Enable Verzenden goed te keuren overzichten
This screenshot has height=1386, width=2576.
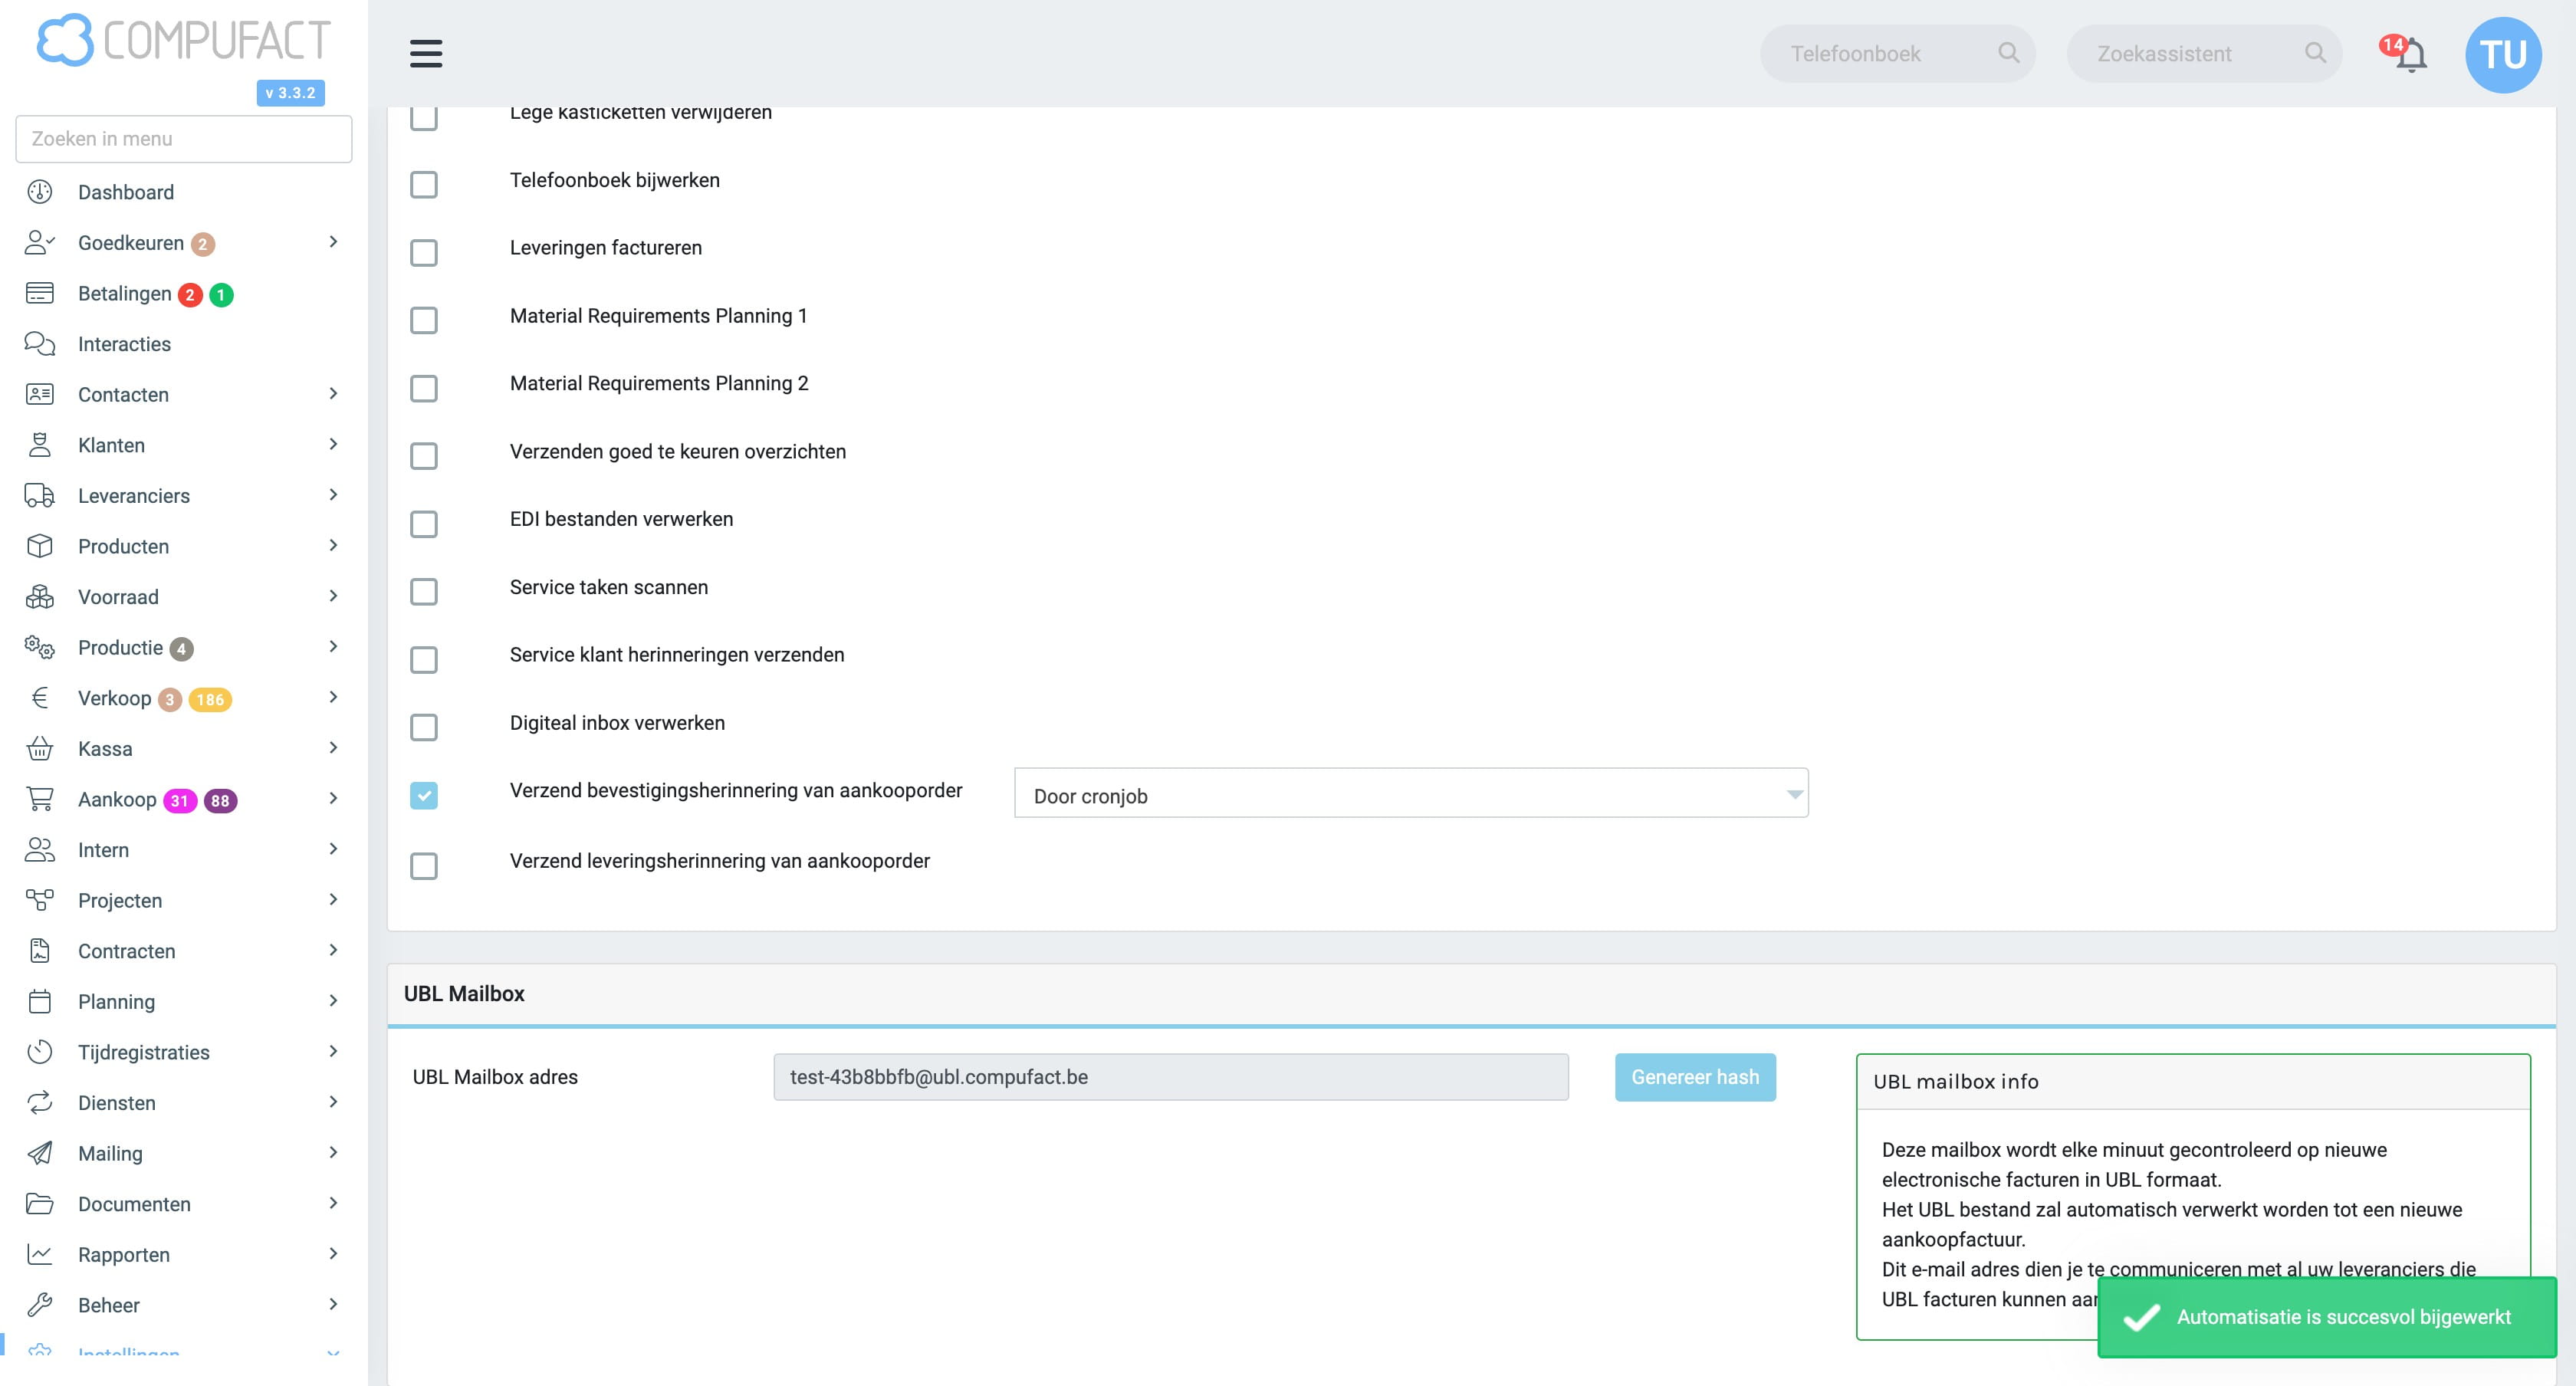[x=424, y=456]
